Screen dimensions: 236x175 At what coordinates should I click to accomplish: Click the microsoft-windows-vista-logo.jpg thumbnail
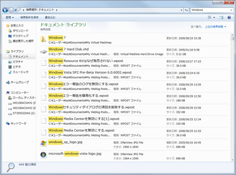click(43, 155)
